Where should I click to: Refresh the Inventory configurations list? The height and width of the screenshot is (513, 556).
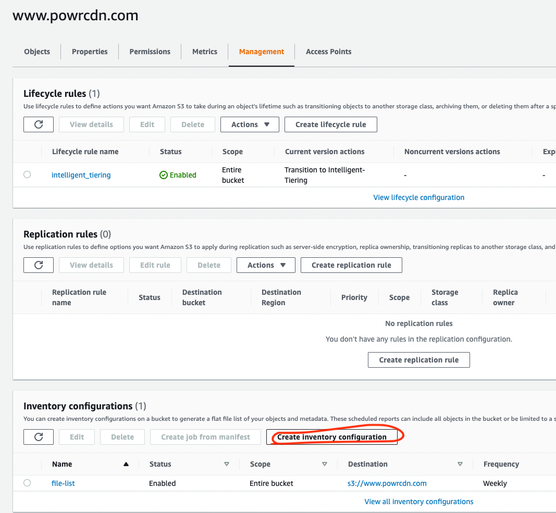click(39, 437)
